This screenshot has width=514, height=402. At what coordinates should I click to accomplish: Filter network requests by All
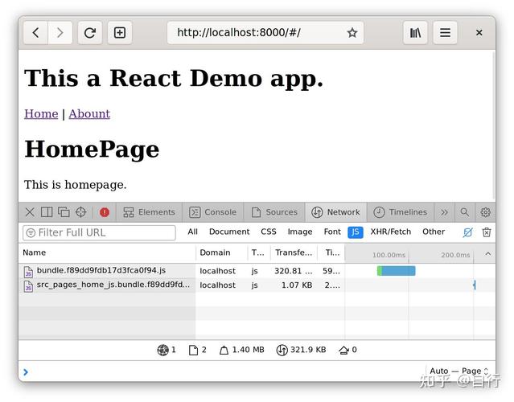pyautogui.click(x=193, y=232)
